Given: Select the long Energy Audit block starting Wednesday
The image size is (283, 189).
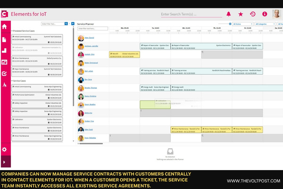Looking at the screenshot, I should point(227,88).
